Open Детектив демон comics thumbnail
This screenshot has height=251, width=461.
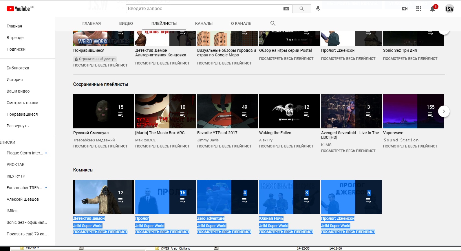[x=104, y=197]
